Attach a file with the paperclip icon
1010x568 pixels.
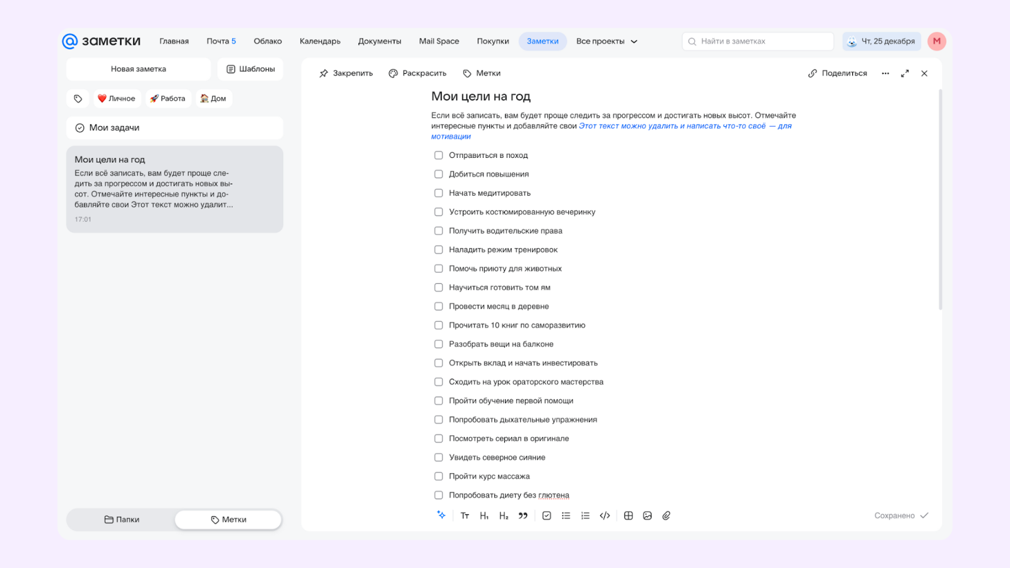pos(666,515)
